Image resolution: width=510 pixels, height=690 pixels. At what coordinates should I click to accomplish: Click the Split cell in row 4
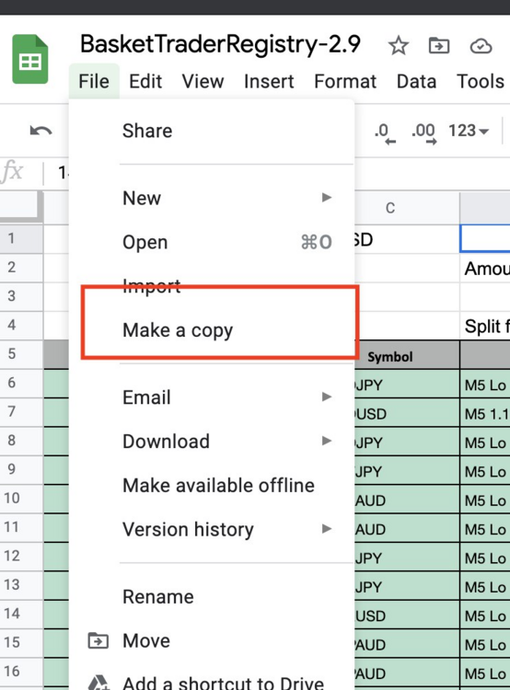[x=485, y=326]
